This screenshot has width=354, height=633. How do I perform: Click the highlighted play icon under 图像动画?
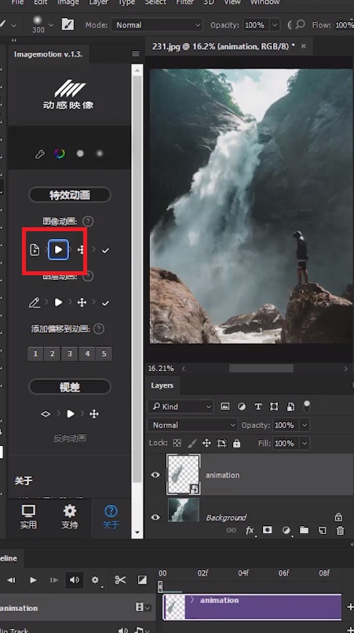(x=58, y=250)
